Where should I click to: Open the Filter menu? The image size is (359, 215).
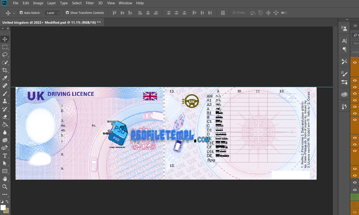pyautogui.click(x=90, y=3)
